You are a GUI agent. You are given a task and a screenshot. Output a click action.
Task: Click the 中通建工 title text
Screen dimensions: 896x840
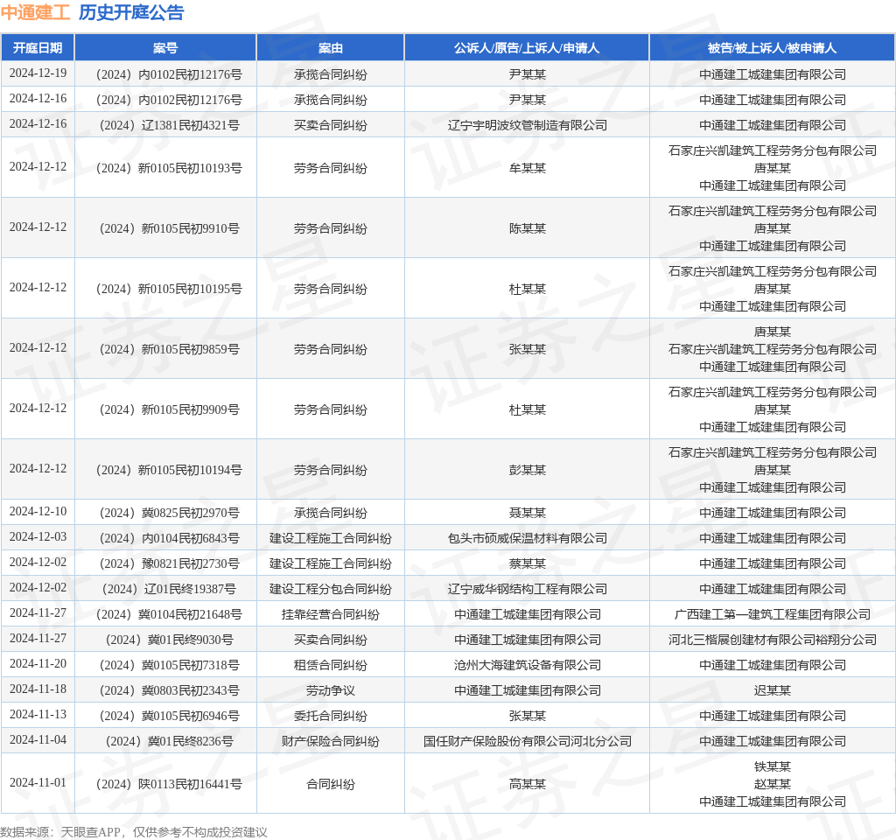tap(35, 12)
